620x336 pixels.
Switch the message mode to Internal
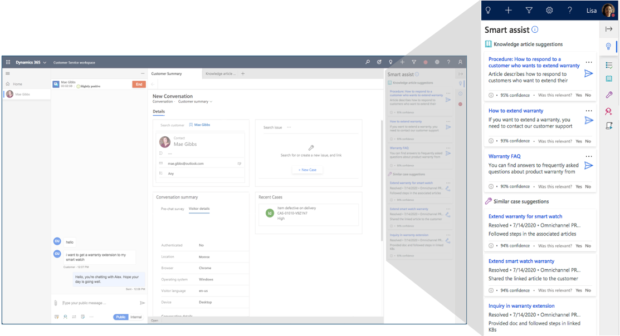(136, 317)
